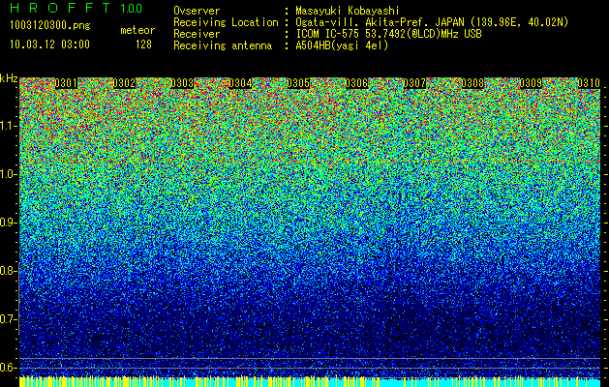The image size is (609, 387).
Task: Select the observer name Masayuki Kobayashi
Action: (348, 11)
